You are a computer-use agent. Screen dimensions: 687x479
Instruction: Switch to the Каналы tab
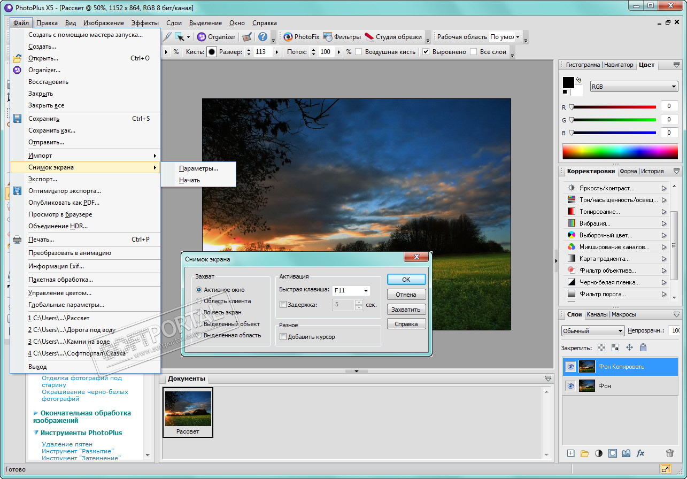(x=597, y=314)
